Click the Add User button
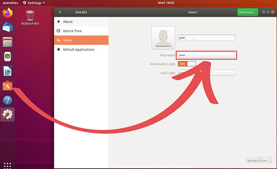Screen dimensions: 277x169 pos(247,12)
